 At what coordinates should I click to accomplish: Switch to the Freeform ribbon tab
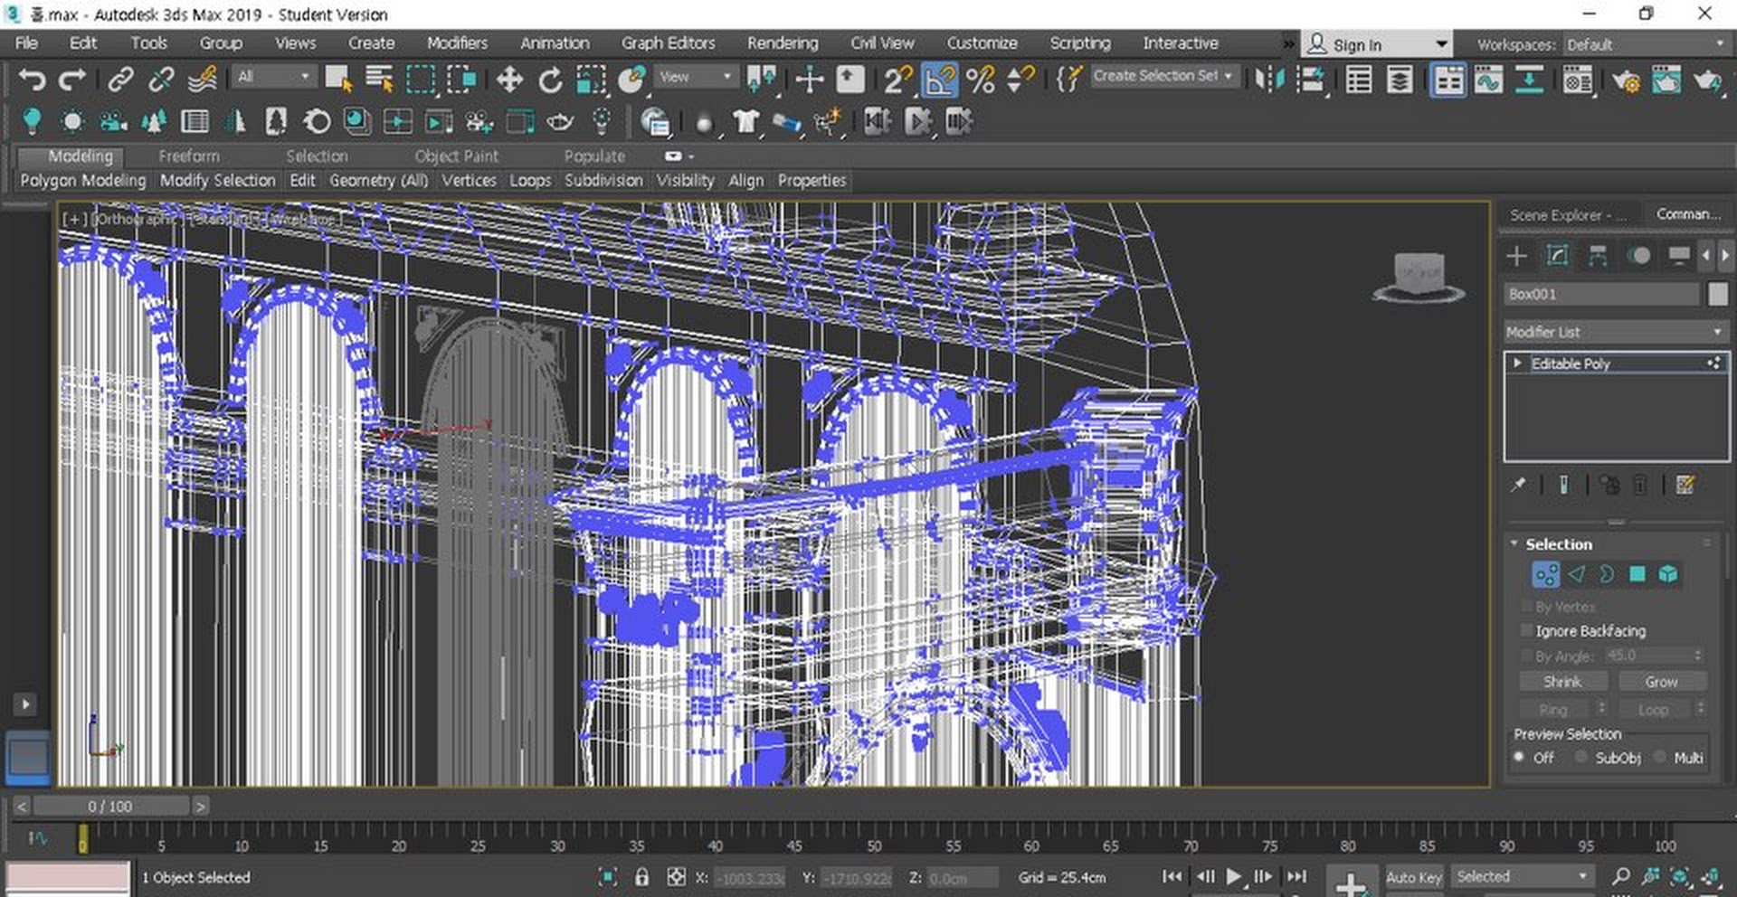tap(188, 156)
